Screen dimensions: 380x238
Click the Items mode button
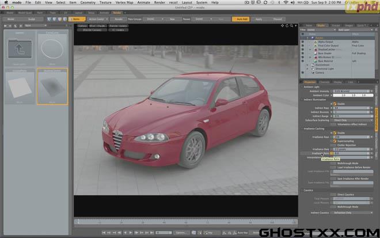pyautogui.click(x=77, y=19)
